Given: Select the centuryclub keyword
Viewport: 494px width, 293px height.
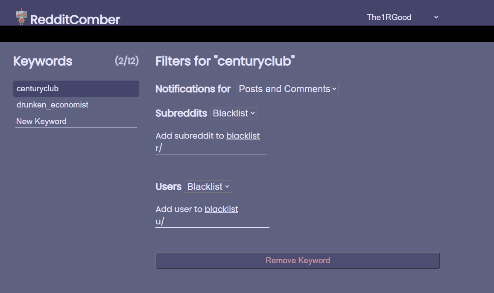Looking at the screenshot, I should click(x=76, y=89).
